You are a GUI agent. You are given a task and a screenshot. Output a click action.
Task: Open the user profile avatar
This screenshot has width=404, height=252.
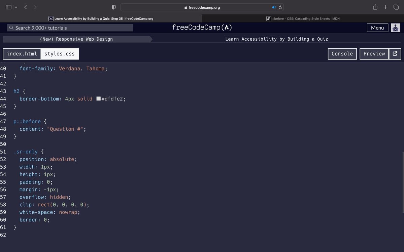click(x=395, y=28)
